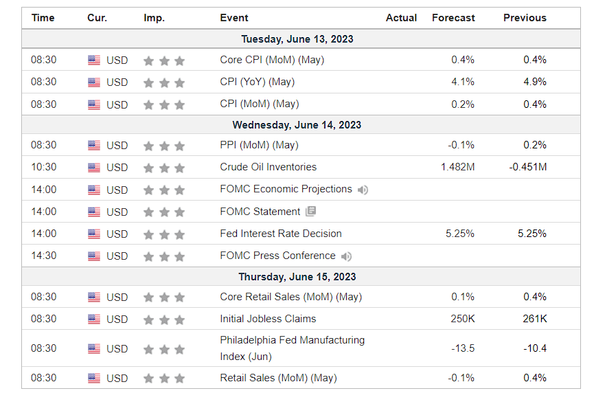
Task: Click speaker icon beside FOMC Economic Projections
Action: [x=363, y=190]
